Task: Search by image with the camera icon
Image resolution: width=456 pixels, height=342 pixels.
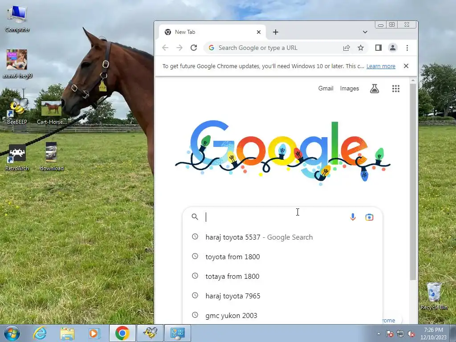Action: tap(369, 217)
